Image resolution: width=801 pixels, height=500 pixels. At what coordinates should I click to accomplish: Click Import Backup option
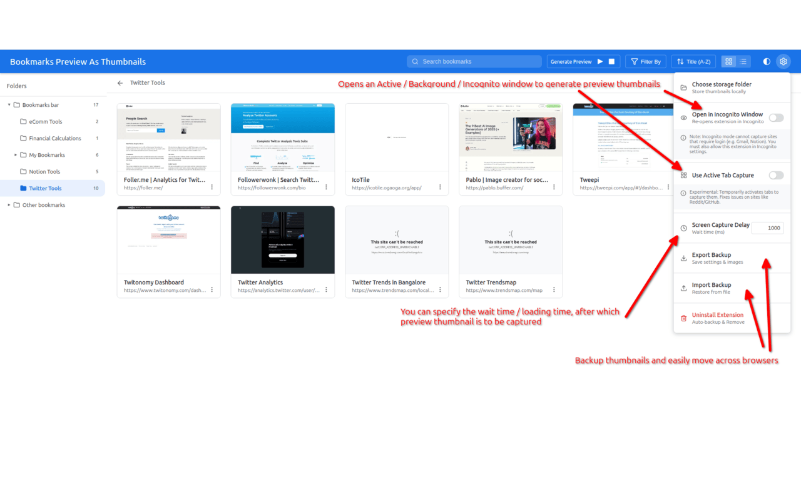732,288
